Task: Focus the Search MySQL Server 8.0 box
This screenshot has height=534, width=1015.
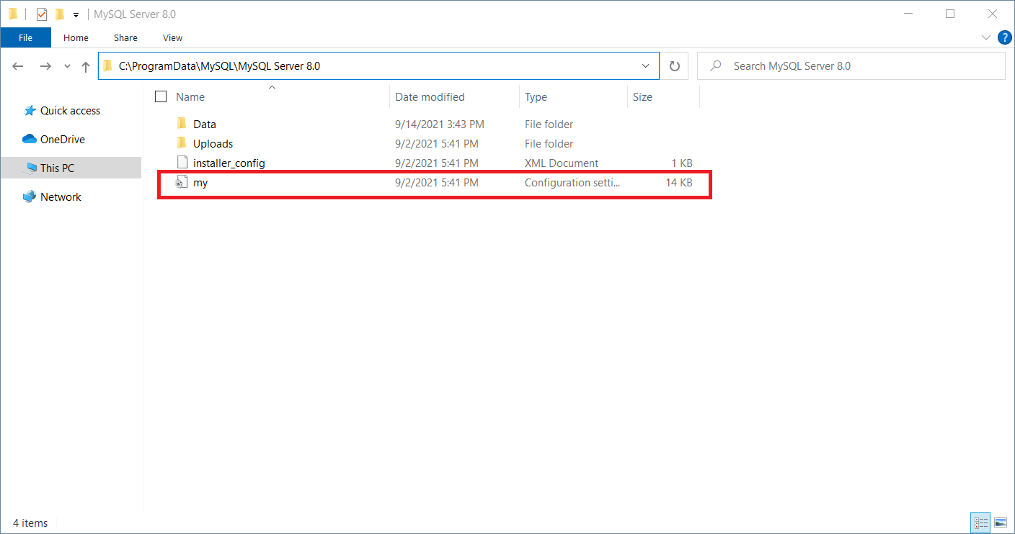Action: click(851, 66)
